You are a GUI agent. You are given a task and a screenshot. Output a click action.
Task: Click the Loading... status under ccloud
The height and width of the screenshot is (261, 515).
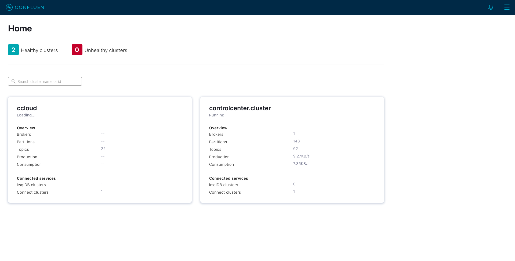point(26,115)
